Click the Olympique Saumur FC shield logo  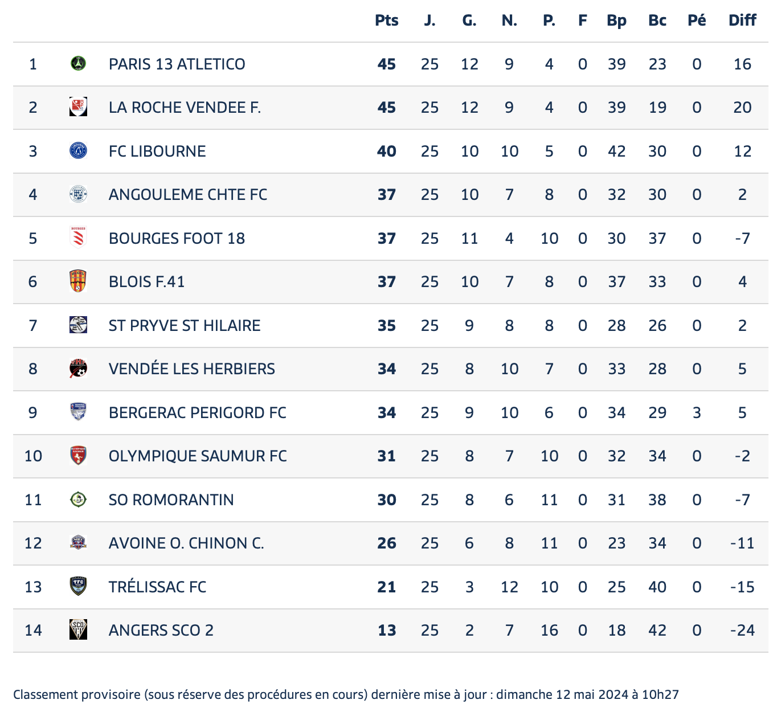coord(78,456)
